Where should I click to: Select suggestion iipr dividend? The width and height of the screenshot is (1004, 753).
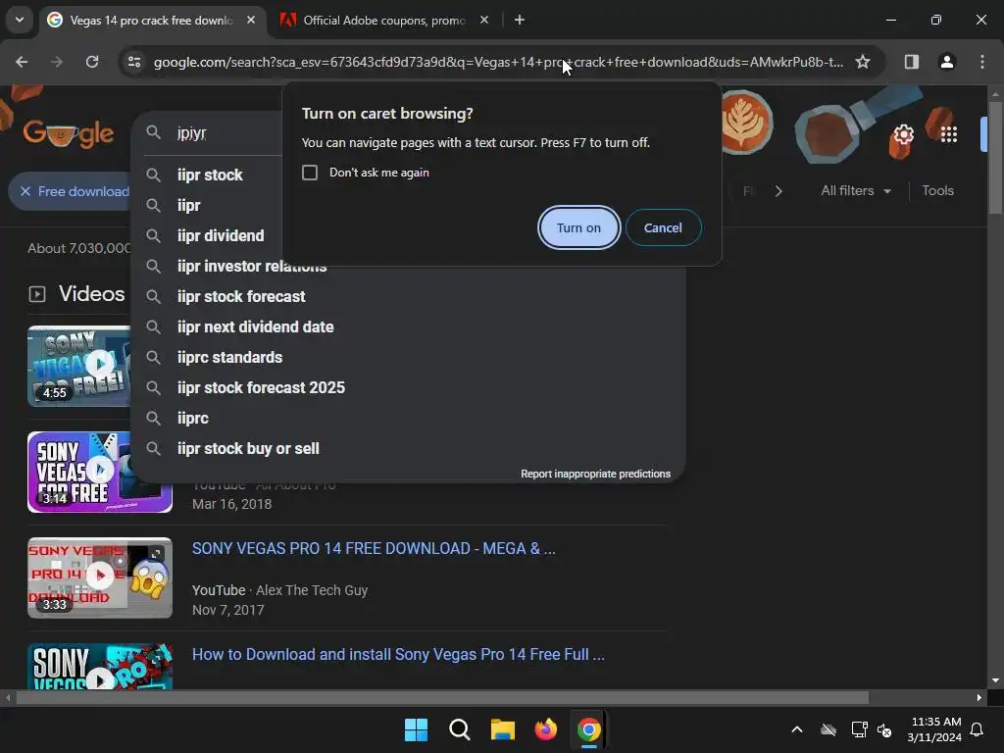pyautogui.click(x=221, y=235)
